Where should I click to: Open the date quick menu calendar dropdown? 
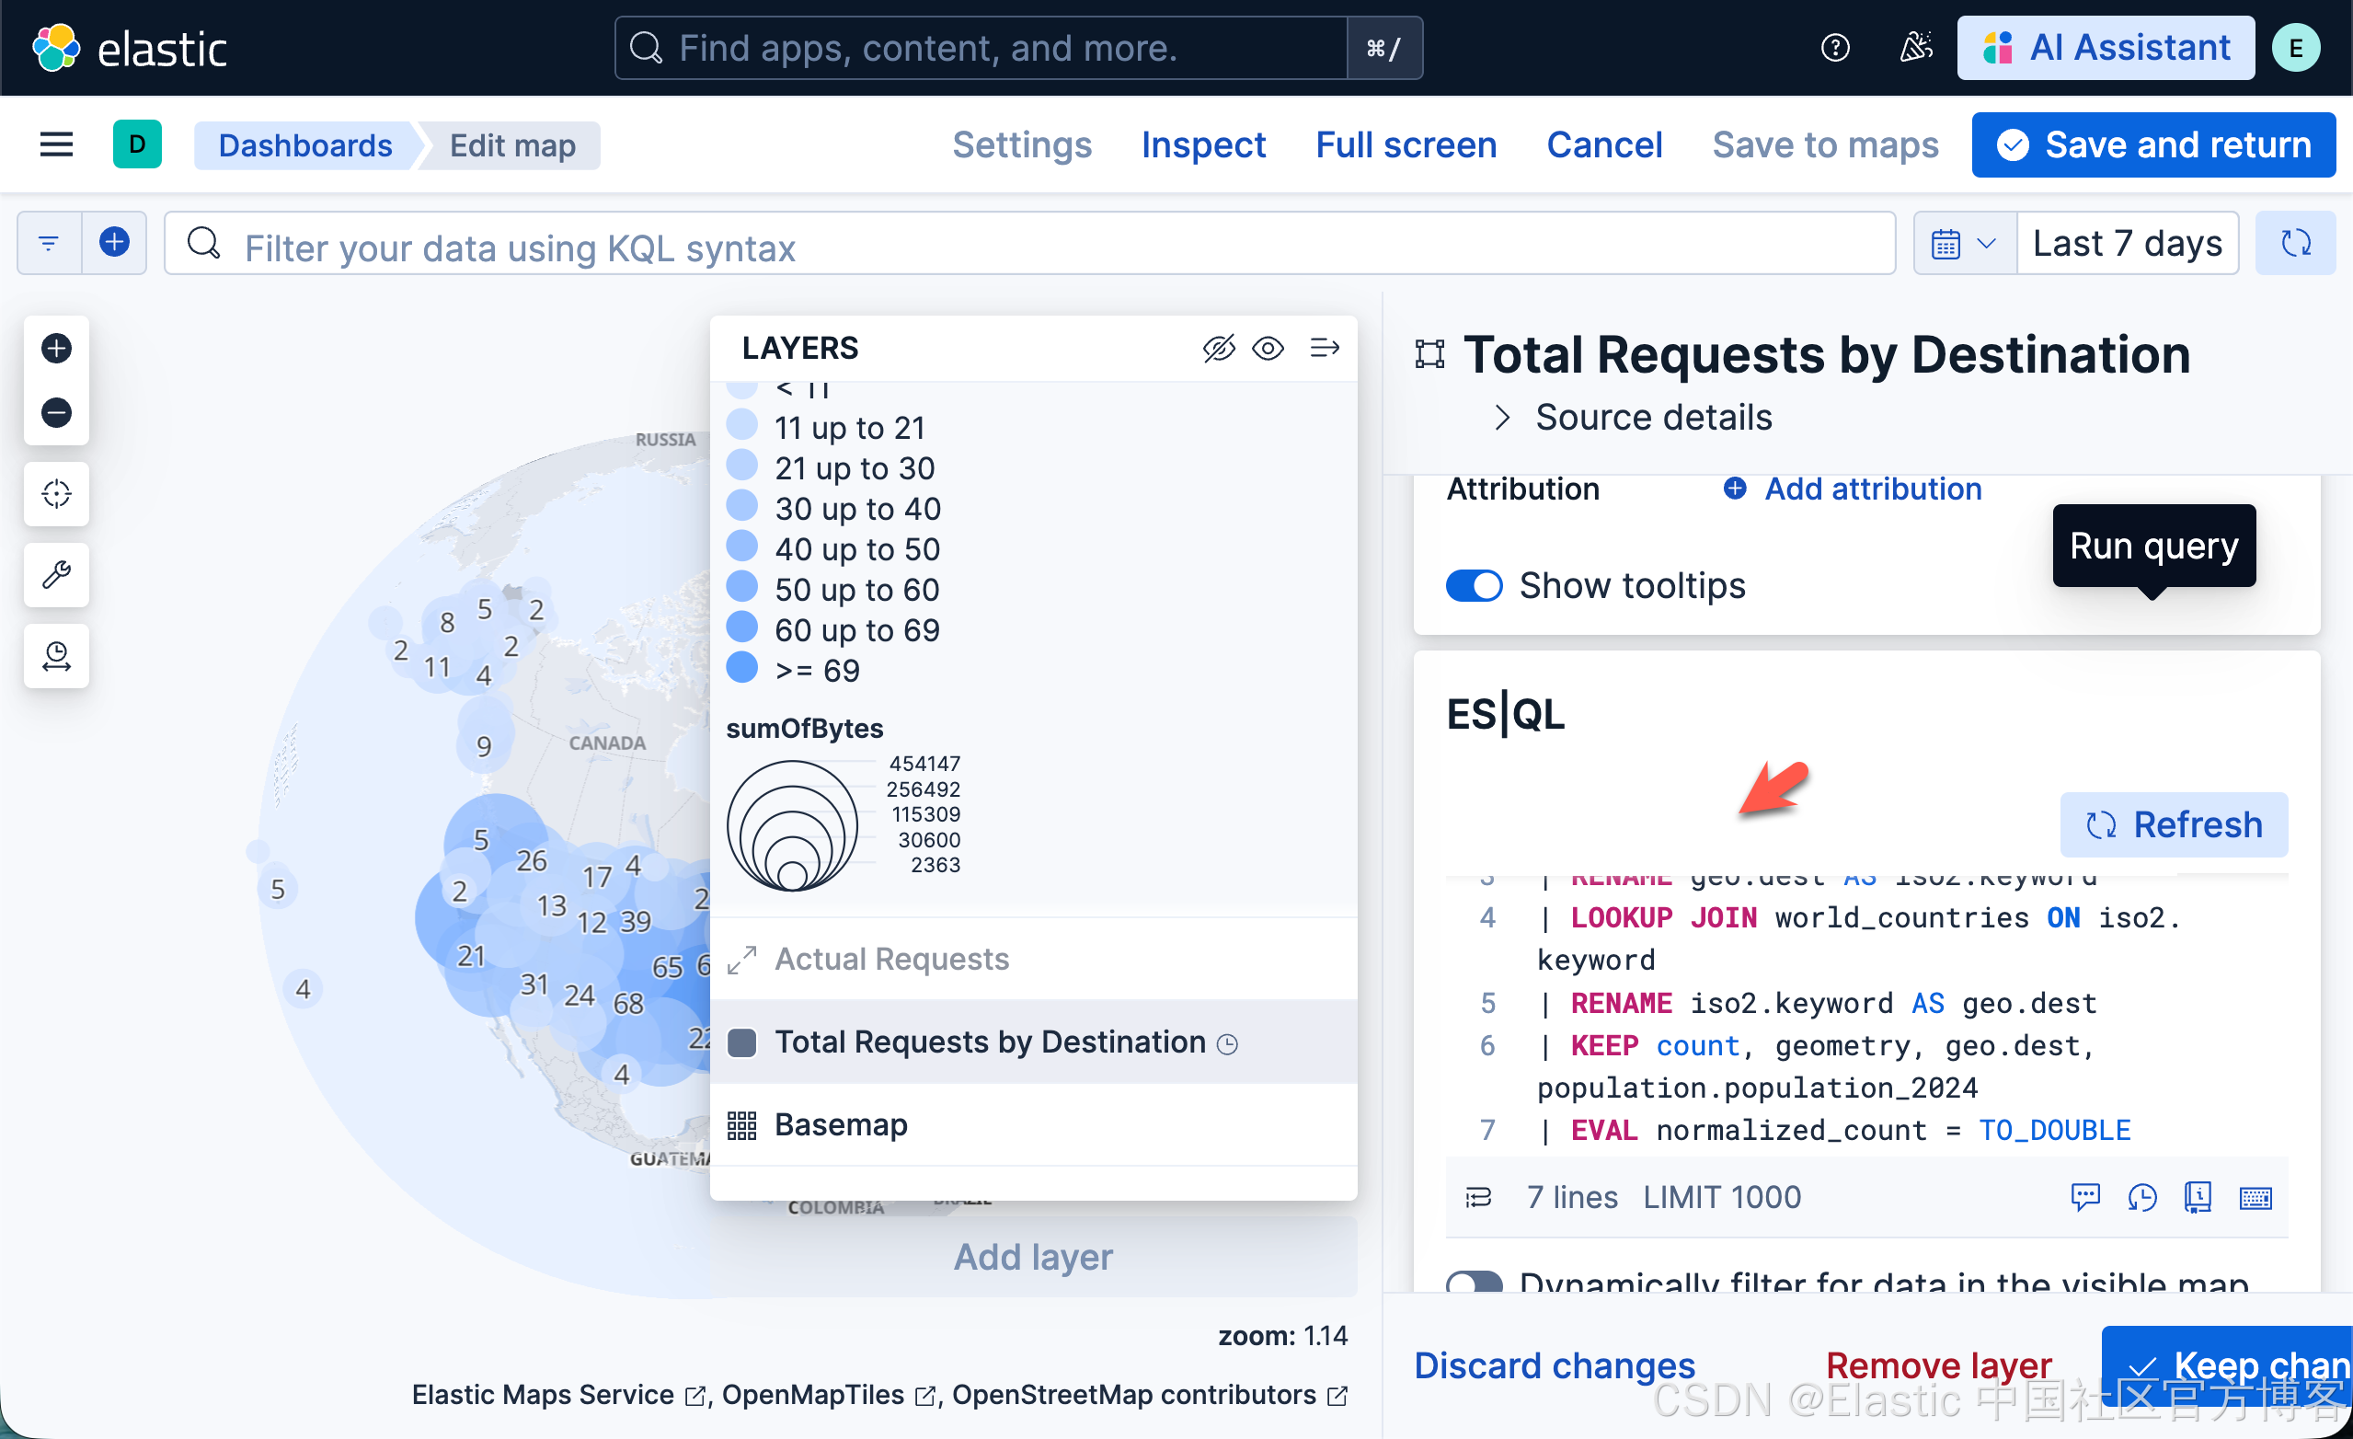tap(1964, 245)
